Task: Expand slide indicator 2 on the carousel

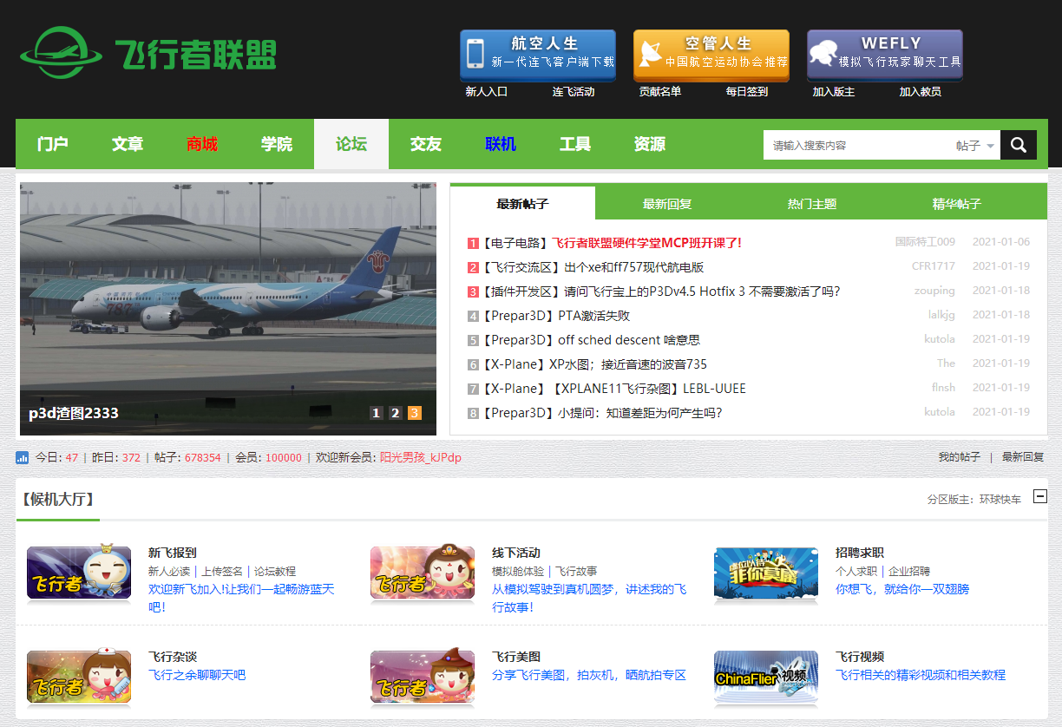Action: point(396,413)
